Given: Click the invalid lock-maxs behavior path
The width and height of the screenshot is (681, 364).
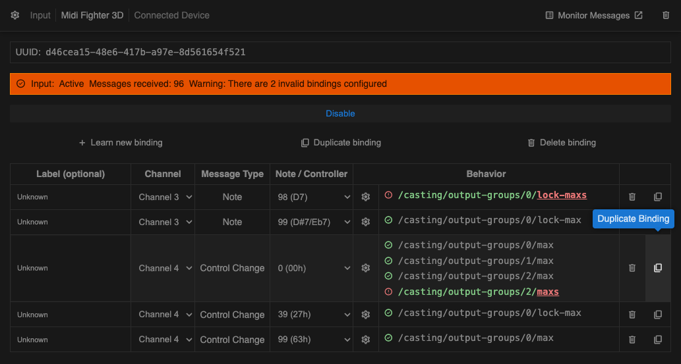Looking at the screenshot, I should click(492, 195).
